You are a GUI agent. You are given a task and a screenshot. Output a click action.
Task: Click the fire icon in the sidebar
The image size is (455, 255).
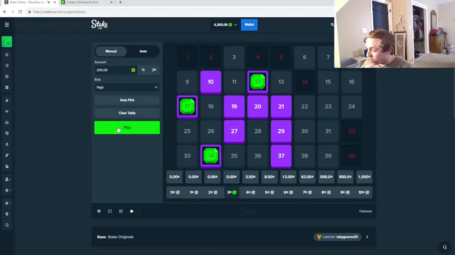tap(7, 101)
